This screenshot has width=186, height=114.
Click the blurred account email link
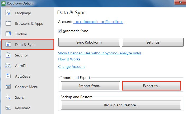pos(98,22)
